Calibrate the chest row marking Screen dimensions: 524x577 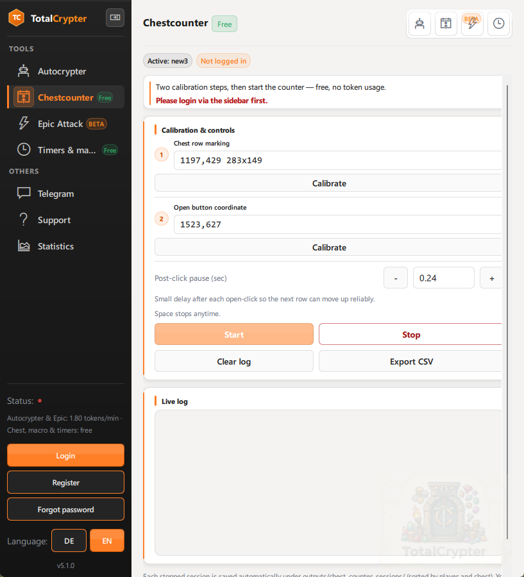(x=328, y=183)
